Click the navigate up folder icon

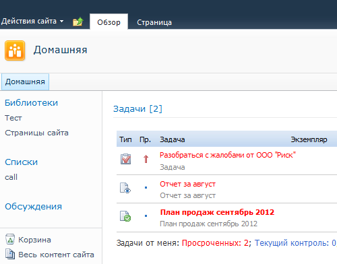pos(78,22)
